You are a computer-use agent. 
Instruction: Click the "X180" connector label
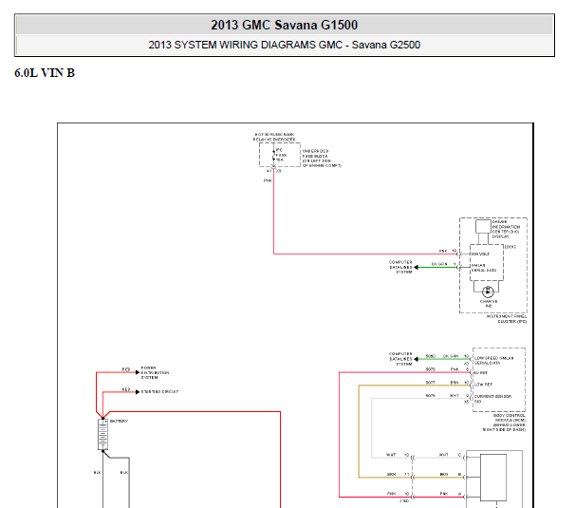(404, 500)
